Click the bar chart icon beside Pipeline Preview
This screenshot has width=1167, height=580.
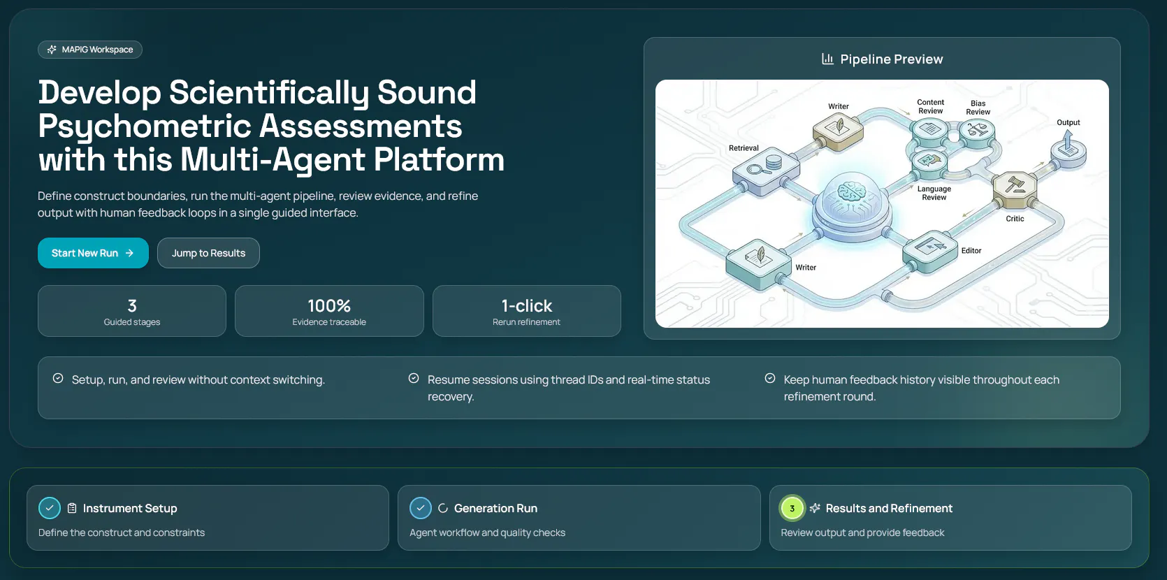tap(827, 59)
